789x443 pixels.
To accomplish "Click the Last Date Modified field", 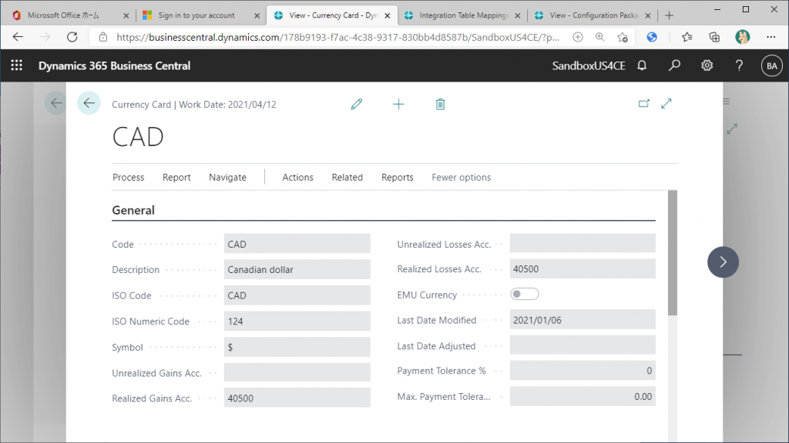I will (x=583, y=320).
